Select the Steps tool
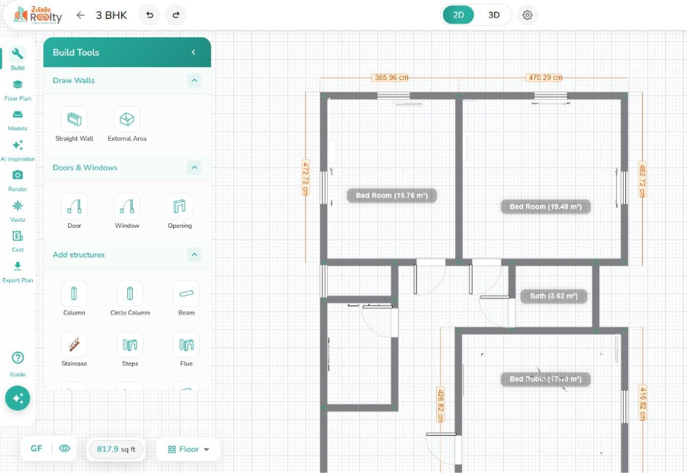This screenshot has width=687, height=473. click(x=130, y=349)
